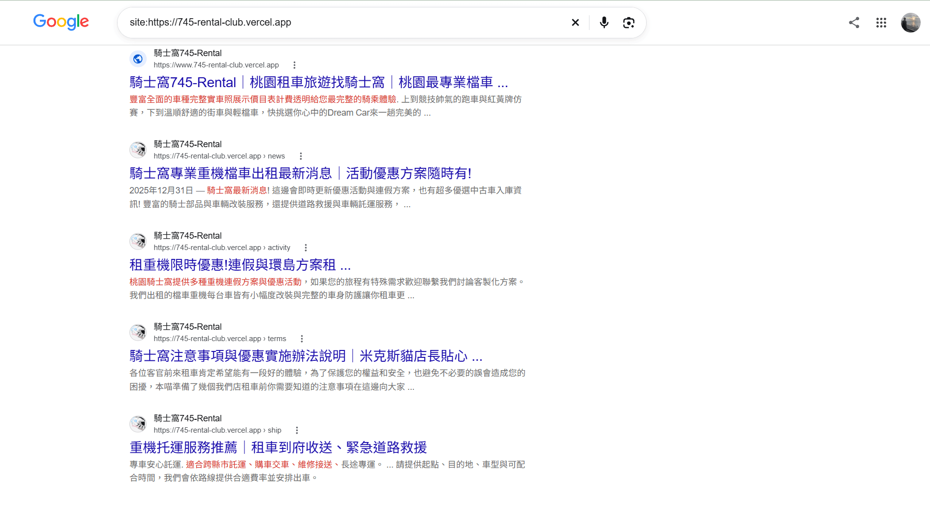
Task: Click snippet starting 各位客官前來租車
Action: (327, 380)
